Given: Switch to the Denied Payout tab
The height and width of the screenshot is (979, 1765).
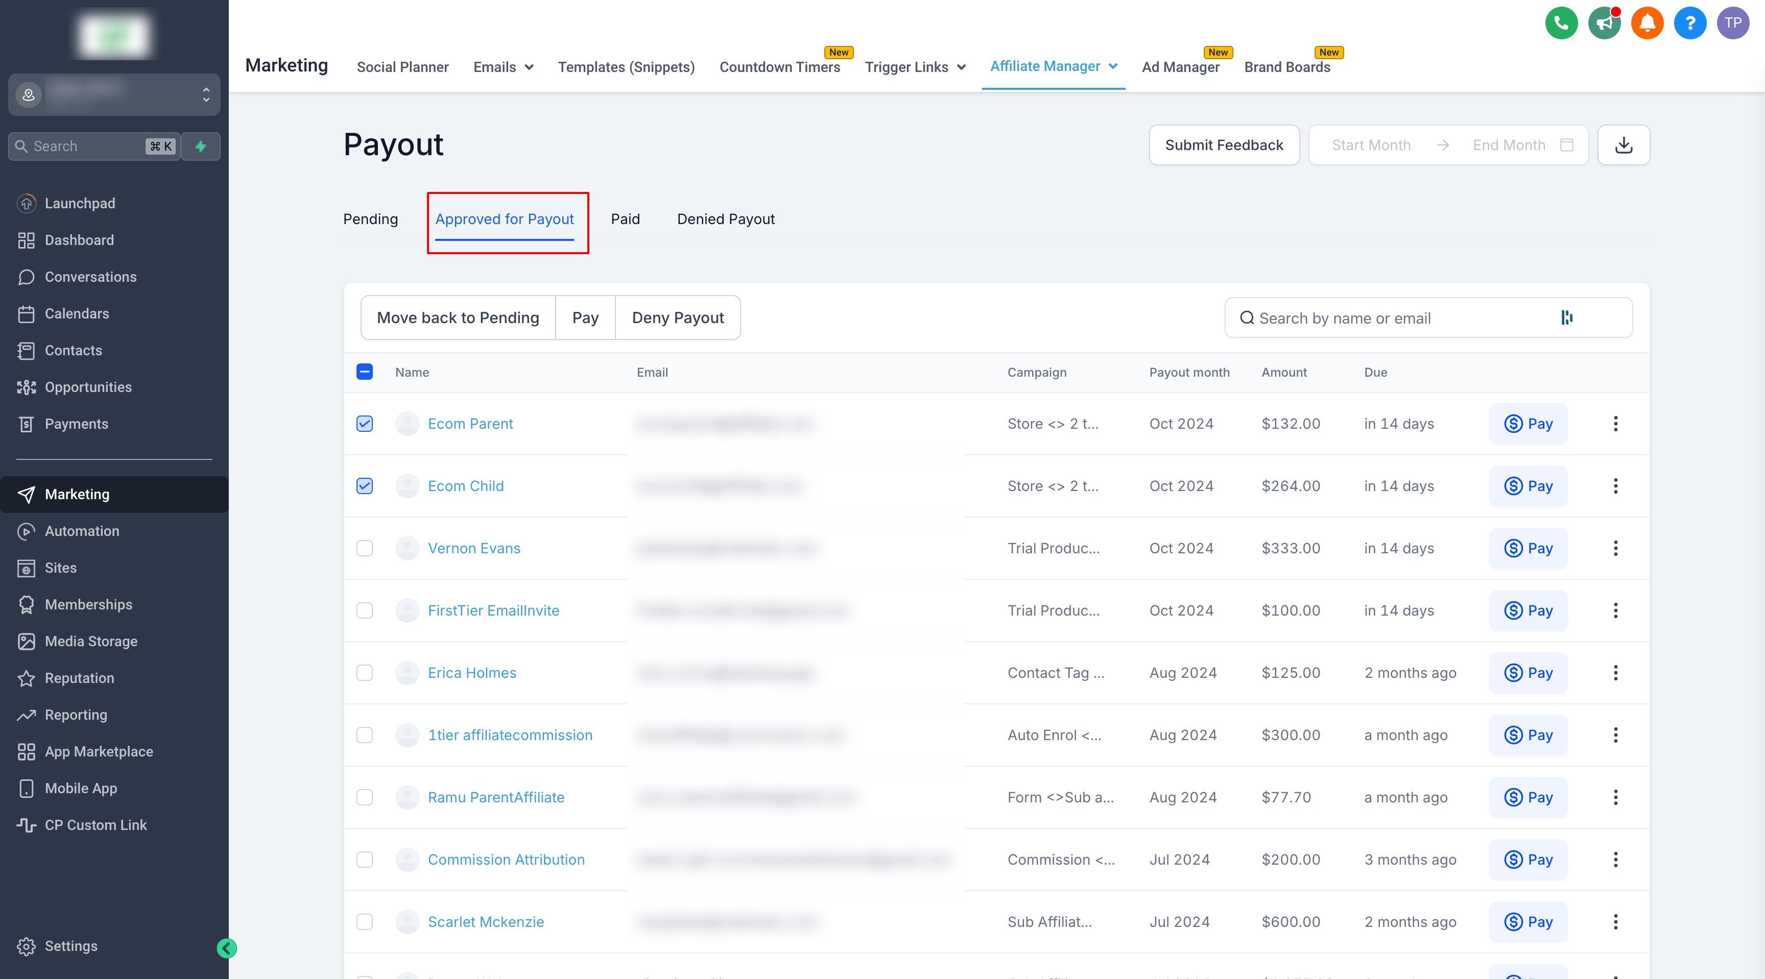Looking at the screenshot, I should (726, 219).
